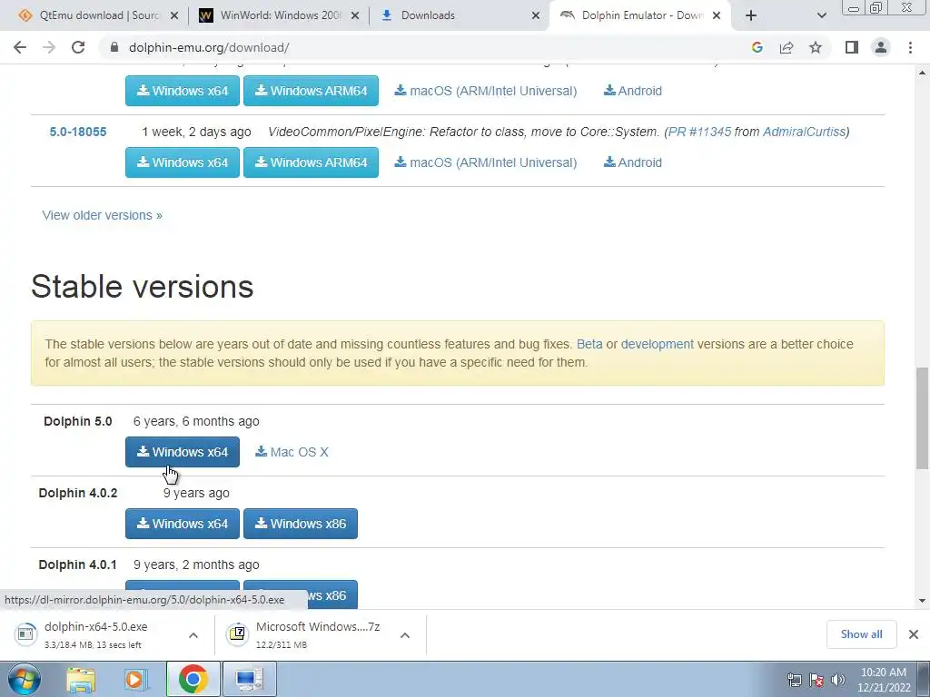Viewport: 930px width, 697px height.
Task: Click top row Windows x64 button
Action: pos(183,91)
